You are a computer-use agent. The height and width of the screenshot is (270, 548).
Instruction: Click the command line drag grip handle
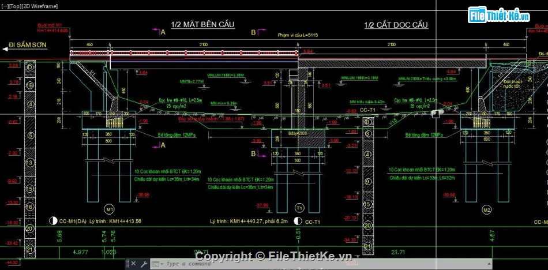click(128, 264)
